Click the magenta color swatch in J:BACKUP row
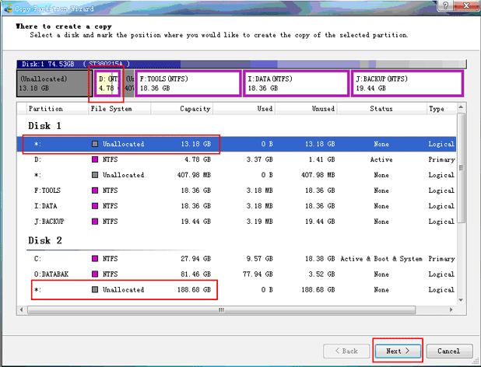This screenshot has width=481, height=367. click(x=95, y=221)
